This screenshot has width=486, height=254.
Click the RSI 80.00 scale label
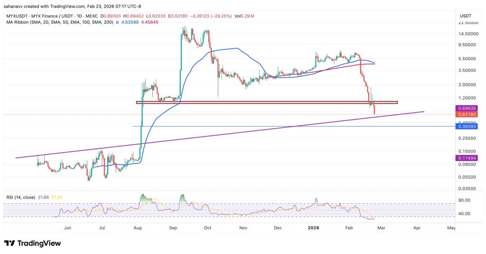(x=464, y=200)
